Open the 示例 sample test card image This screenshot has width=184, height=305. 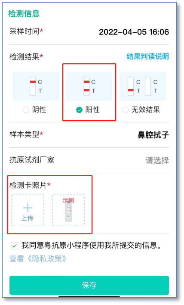tap(68, 210)
